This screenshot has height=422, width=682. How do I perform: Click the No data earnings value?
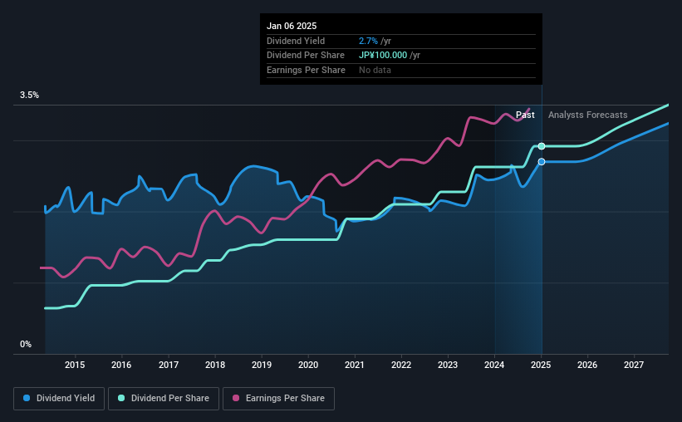click(375, 70)
